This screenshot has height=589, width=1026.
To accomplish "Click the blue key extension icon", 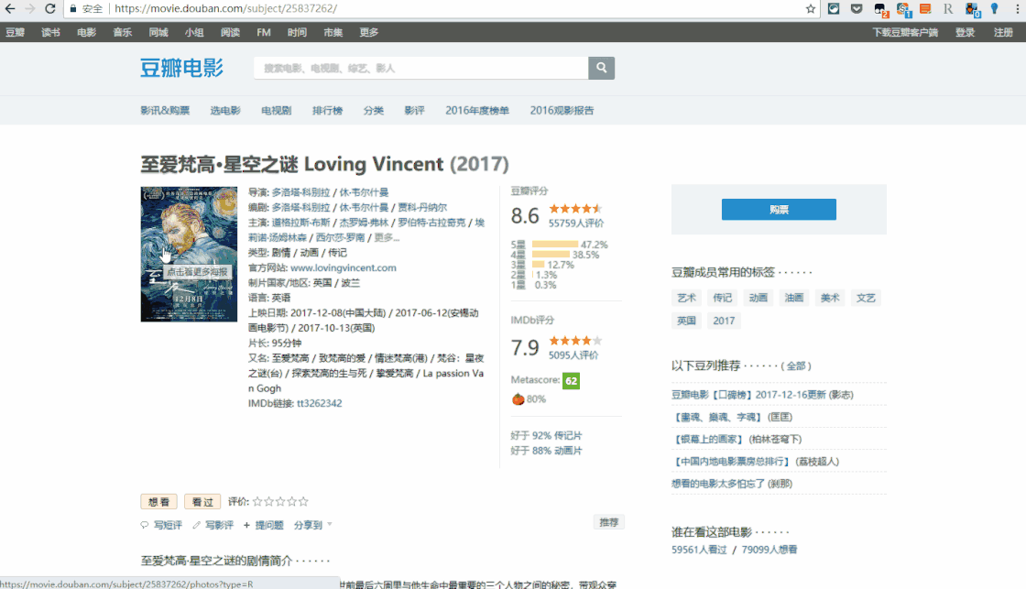I will click(995, 8).
